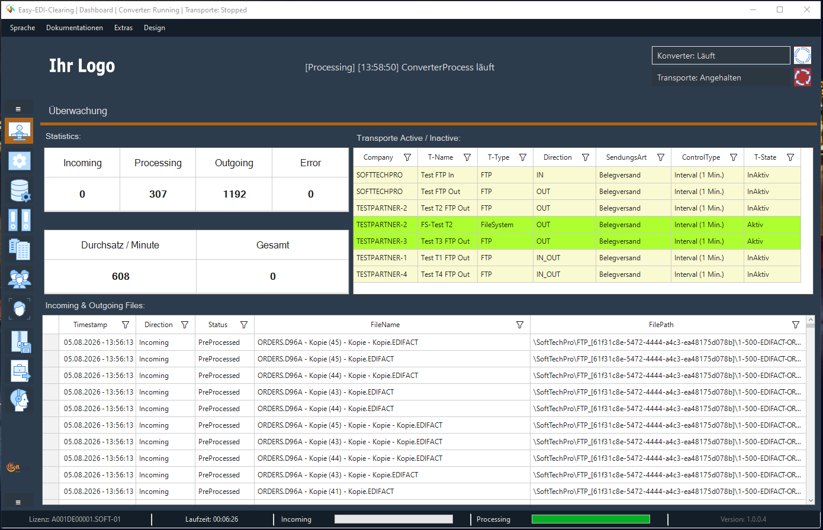The image size is (823, 530).
Task: Click the SoftTechPro logo in the sidebar
Action: [x=13, y=467]
